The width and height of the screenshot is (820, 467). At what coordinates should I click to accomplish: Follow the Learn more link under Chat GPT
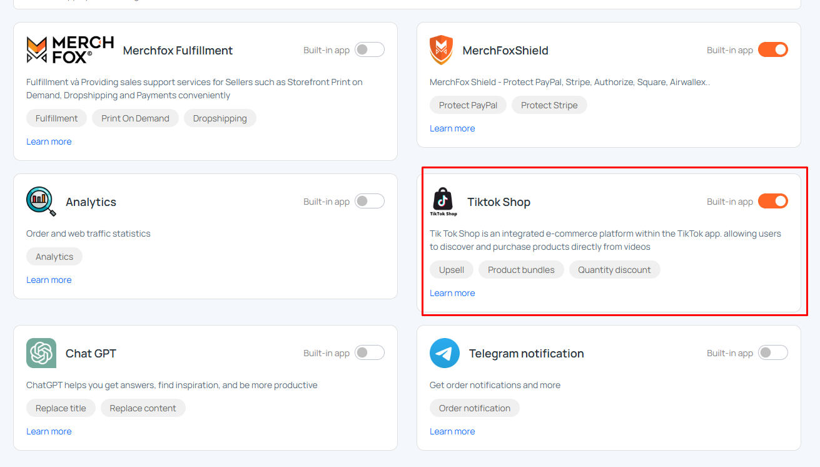coord(49,431)
